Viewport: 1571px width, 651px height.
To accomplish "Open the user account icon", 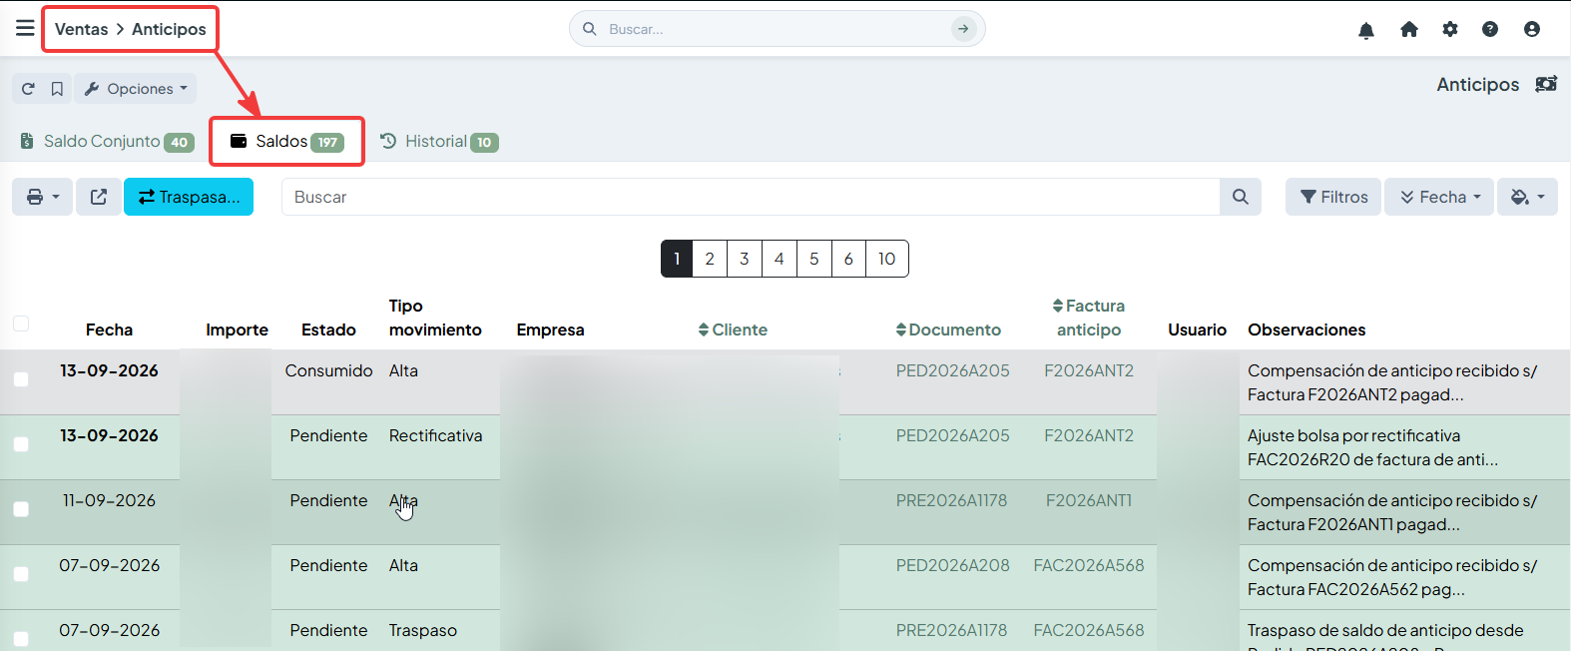I will (1532, 30).
